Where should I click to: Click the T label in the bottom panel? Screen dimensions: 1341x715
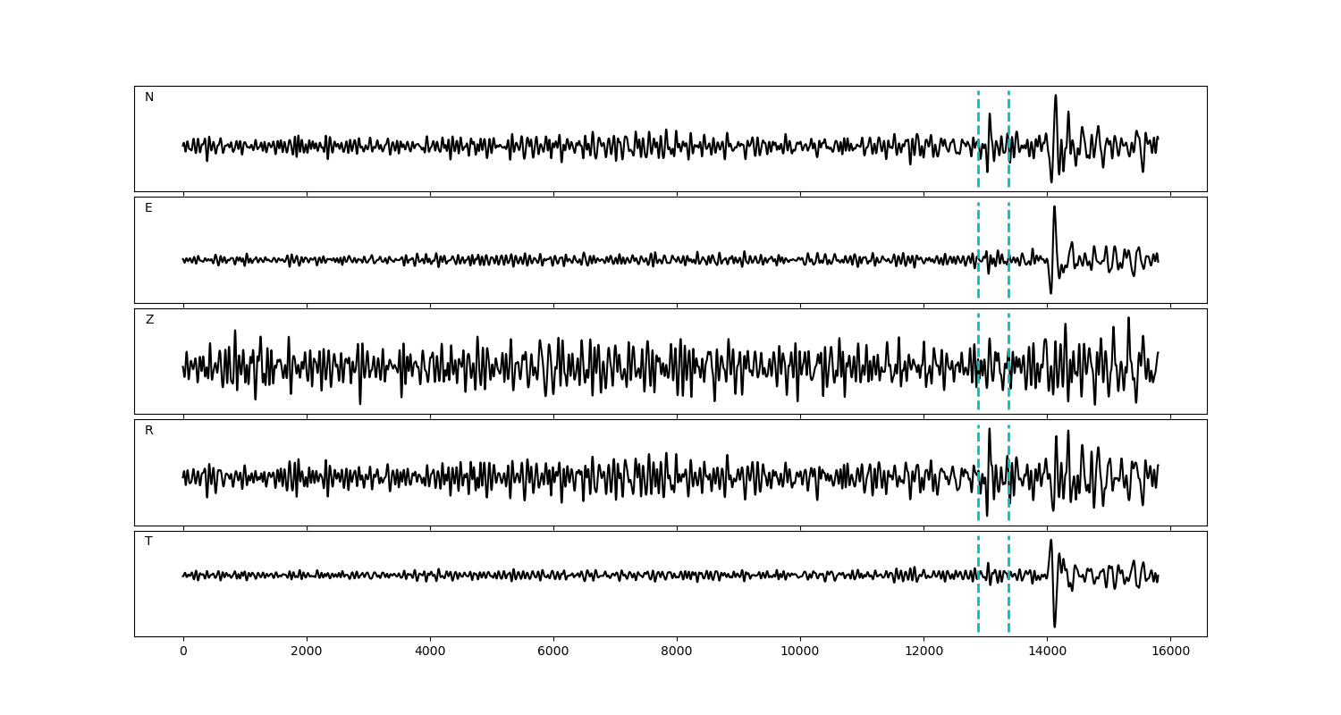[148, 542]
